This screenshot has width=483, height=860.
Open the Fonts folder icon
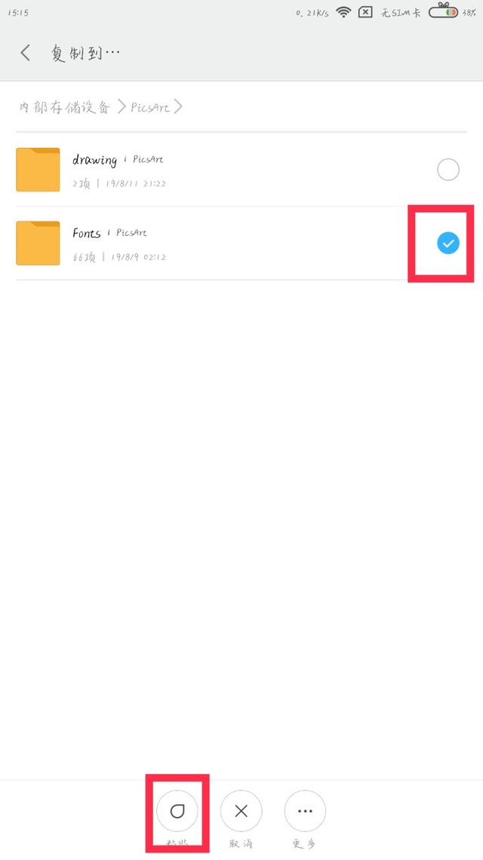coord(38,243)
